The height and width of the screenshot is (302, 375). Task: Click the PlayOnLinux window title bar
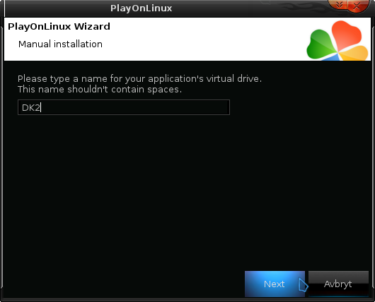click(x=141, y=8)
